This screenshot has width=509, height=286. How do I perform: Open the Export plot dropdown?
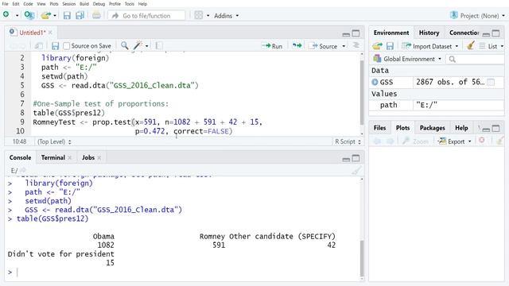[x=454, y=141]
